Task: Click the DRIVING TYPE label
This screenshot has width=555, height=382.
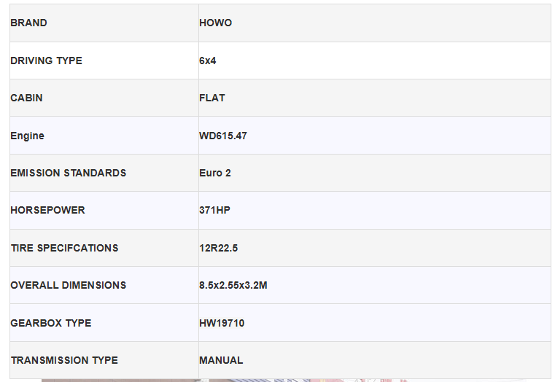Action: 46,61
